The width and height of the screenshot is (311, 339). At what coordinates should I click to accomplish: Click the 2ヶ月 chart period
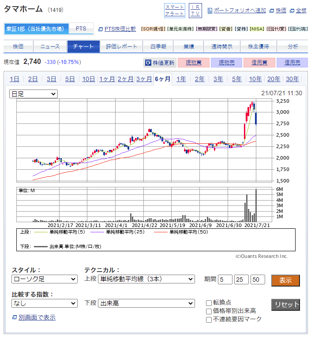coord(125,79)
